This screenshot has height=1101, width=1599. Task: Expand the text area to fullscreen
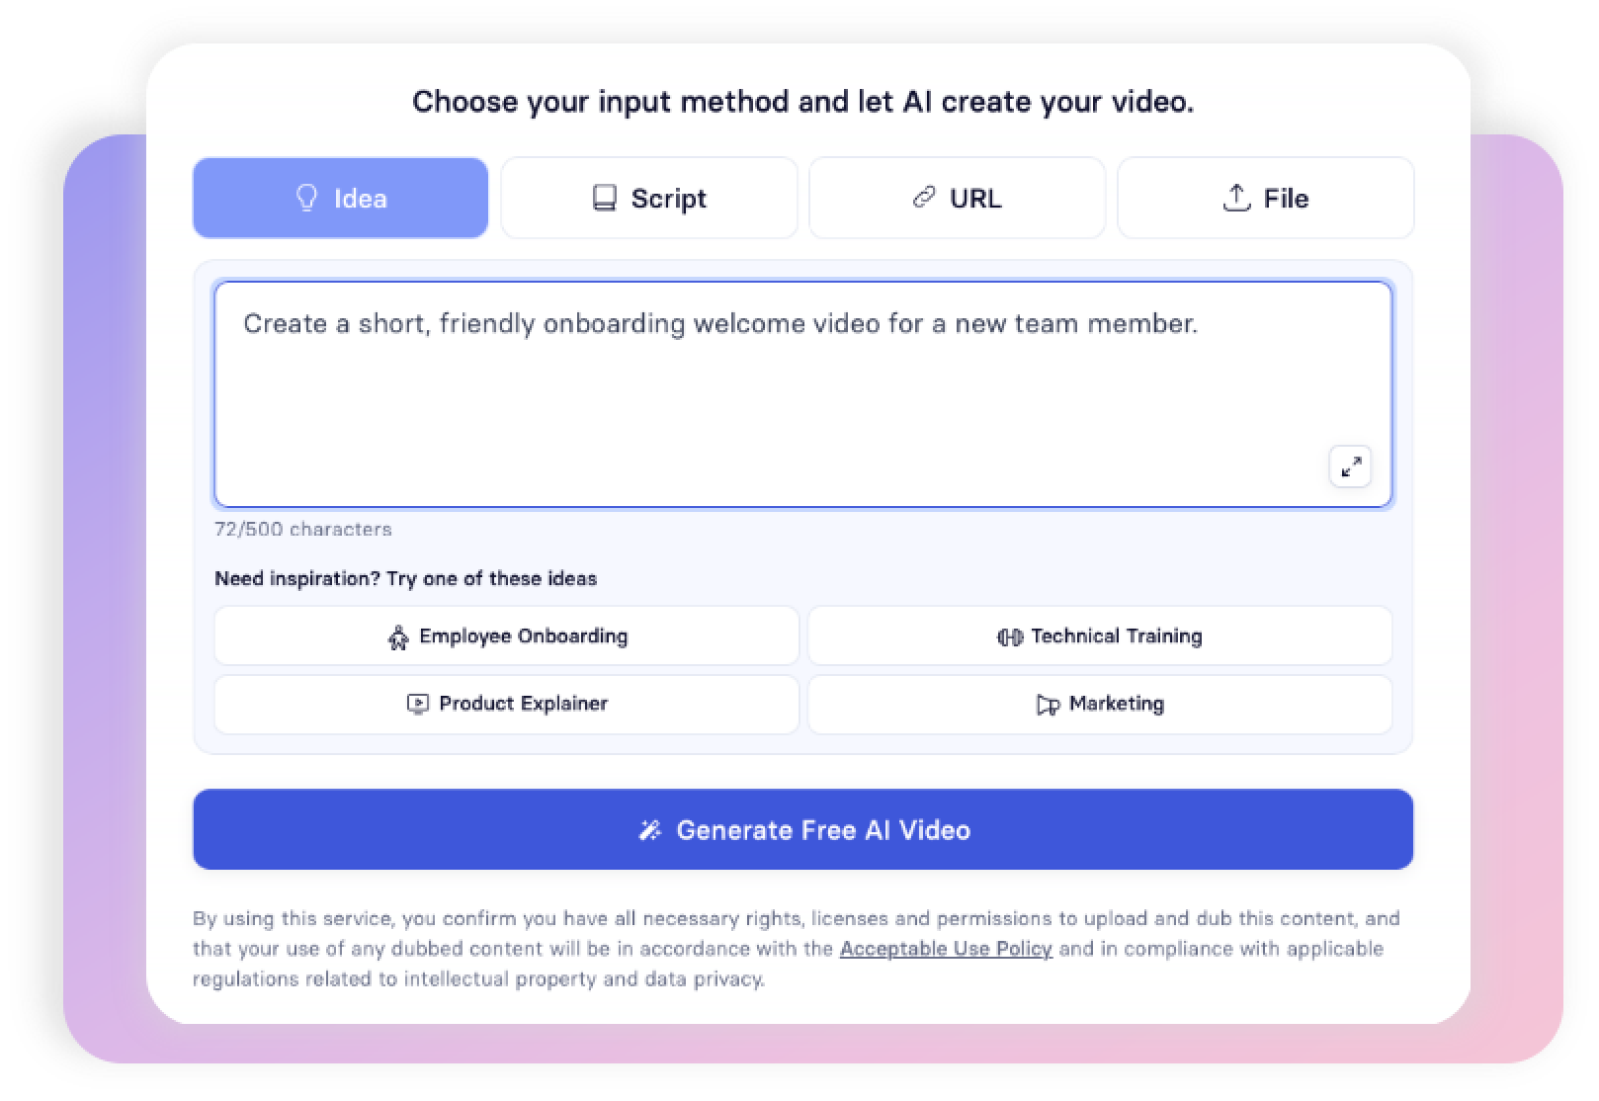(1351, 466)
